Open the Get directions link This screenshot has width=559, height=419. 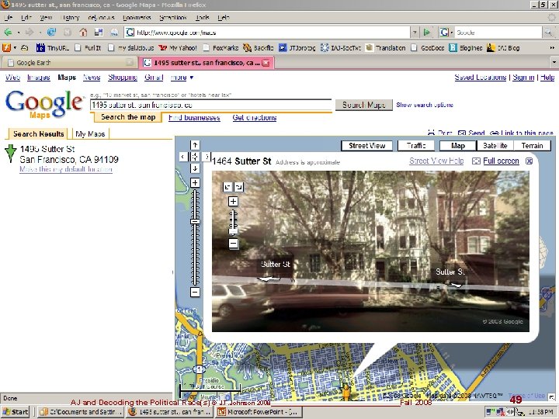(254, 118)
